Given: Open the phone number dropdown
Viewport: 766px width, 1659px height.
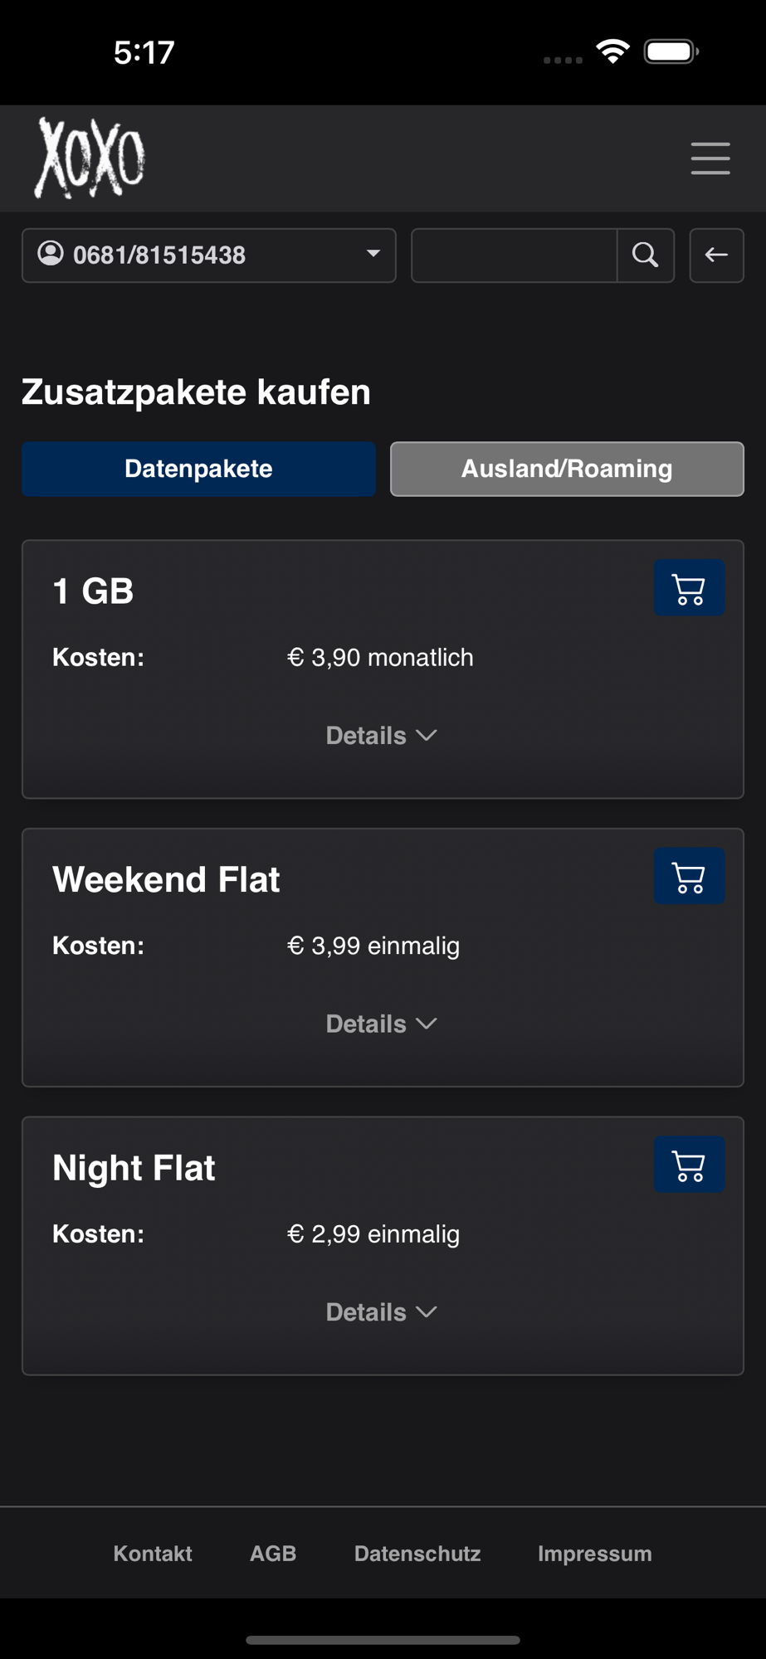Looking at the screenshot, I should (x=373, y=255).
